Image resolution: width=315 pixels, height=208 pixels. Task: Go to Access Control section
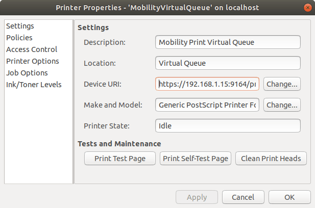[38, 49]
